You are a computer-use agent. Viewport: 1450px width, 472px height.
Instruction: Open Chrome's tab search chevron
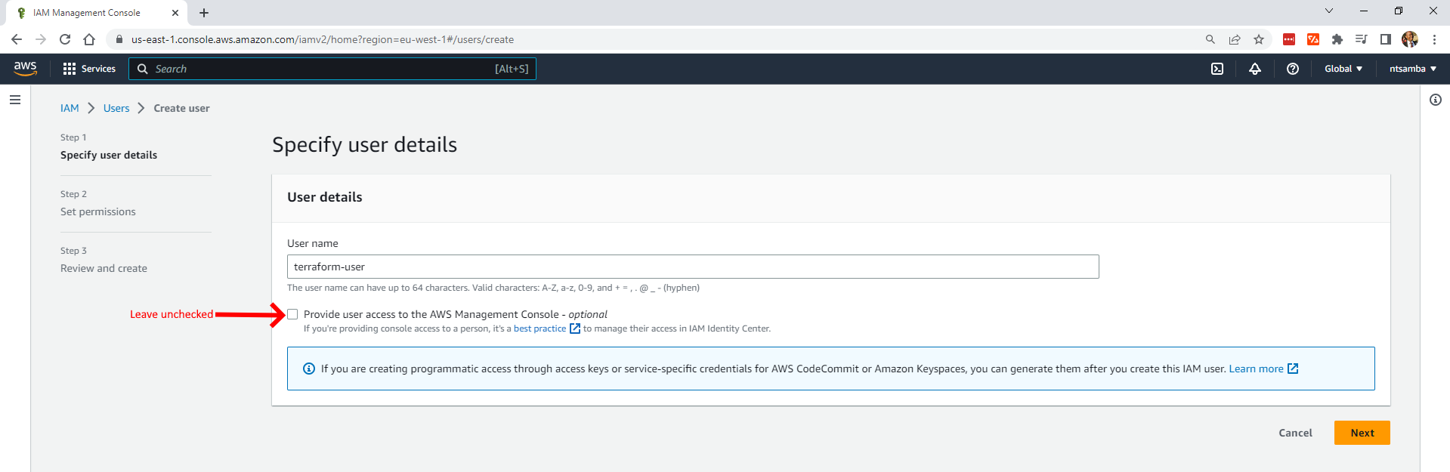click(1329, 11)
